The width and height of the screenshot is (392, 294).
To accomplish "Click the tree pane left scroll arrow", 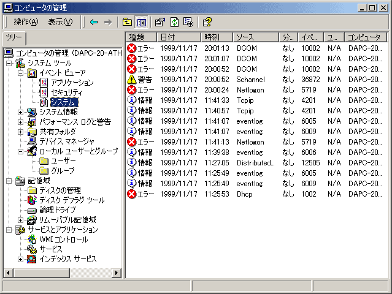I will tap(8, 273).
